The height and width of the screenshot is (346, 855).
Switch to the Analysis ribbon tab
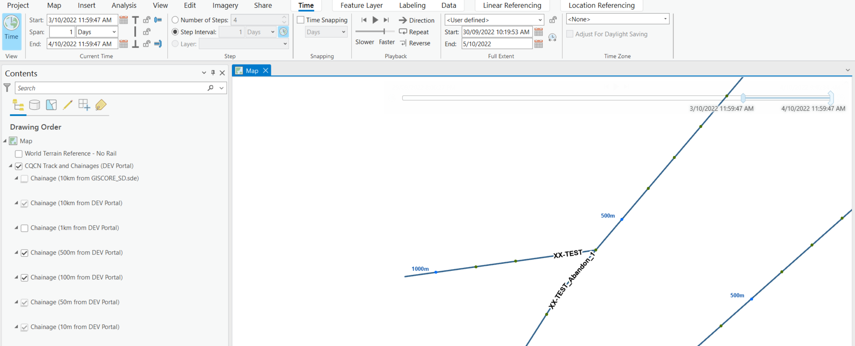tap(124, 5)
